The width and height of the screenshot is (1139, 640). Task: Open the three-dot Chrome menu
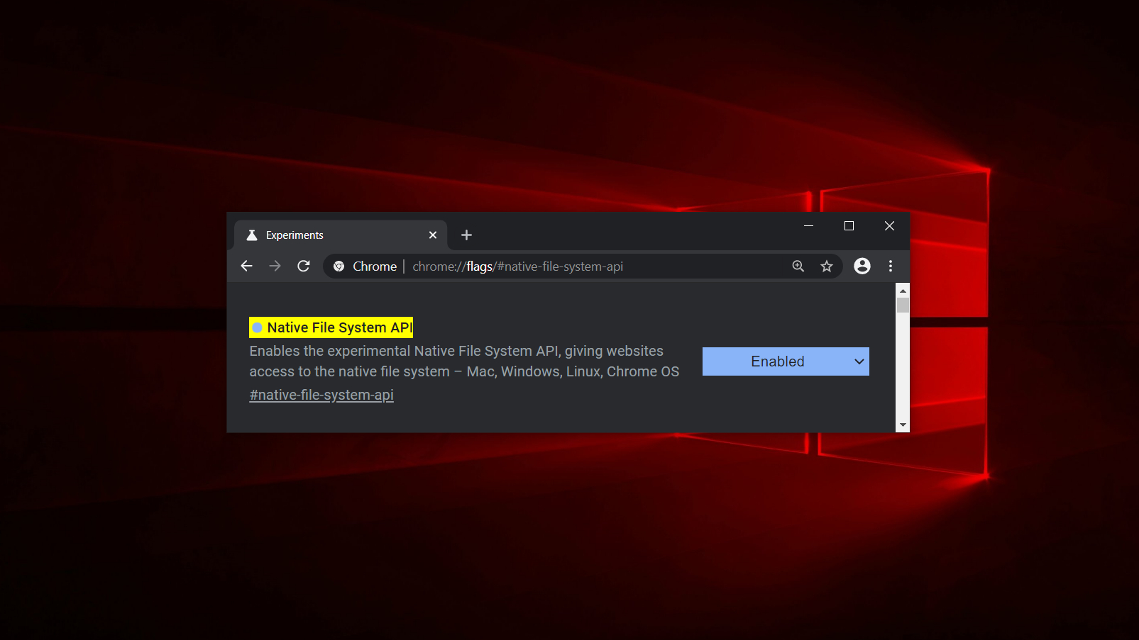(890, 266)
